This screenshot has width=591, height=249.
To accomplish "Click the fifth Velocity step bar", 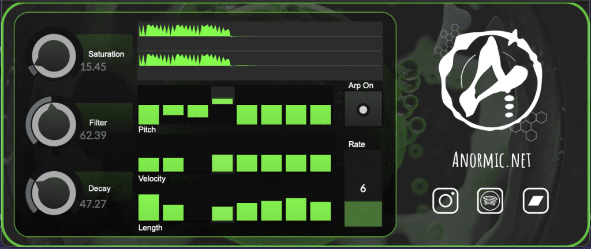I will pyautogui.click(x=247, y=163).
